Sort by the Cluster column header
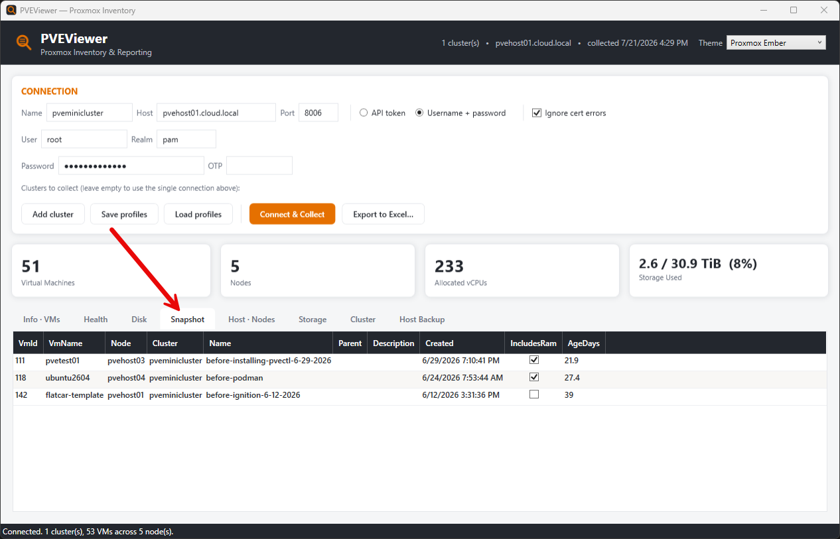Image resolution: width=840 pixels, height=539 pixels. click(x=175, y=343)
